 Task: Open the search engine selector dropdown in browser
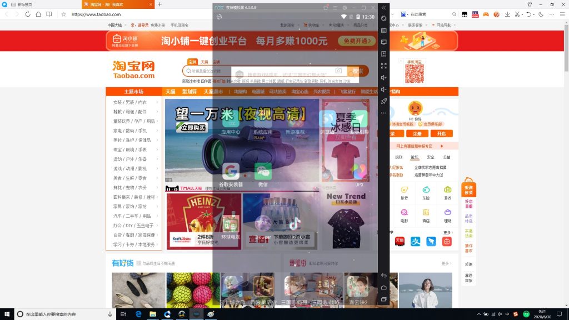click(403, 14)
